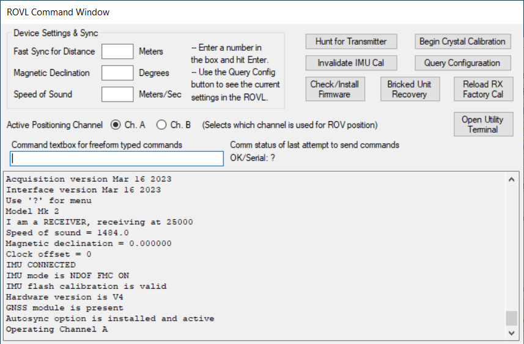Start Begin Crystal Calibration
The height and width of the screenshot is (344, 524).
click(x=462, y=42)
